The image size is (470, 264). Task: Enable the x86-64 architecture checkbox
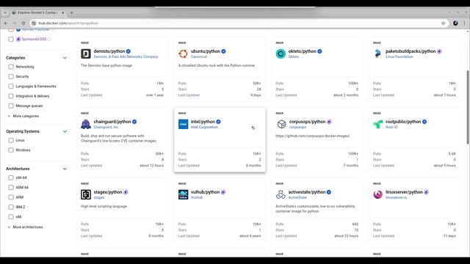[x=11, y=177]
